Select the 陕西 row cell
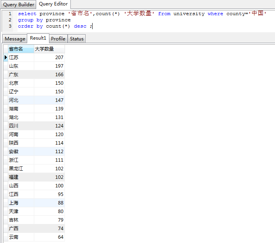The width and height of the screenshot is (275, 243). 21,143
